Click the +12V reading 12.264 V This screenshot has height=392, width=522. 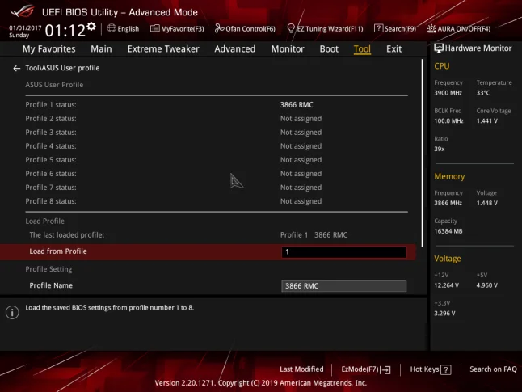click(x=446, y=285)
